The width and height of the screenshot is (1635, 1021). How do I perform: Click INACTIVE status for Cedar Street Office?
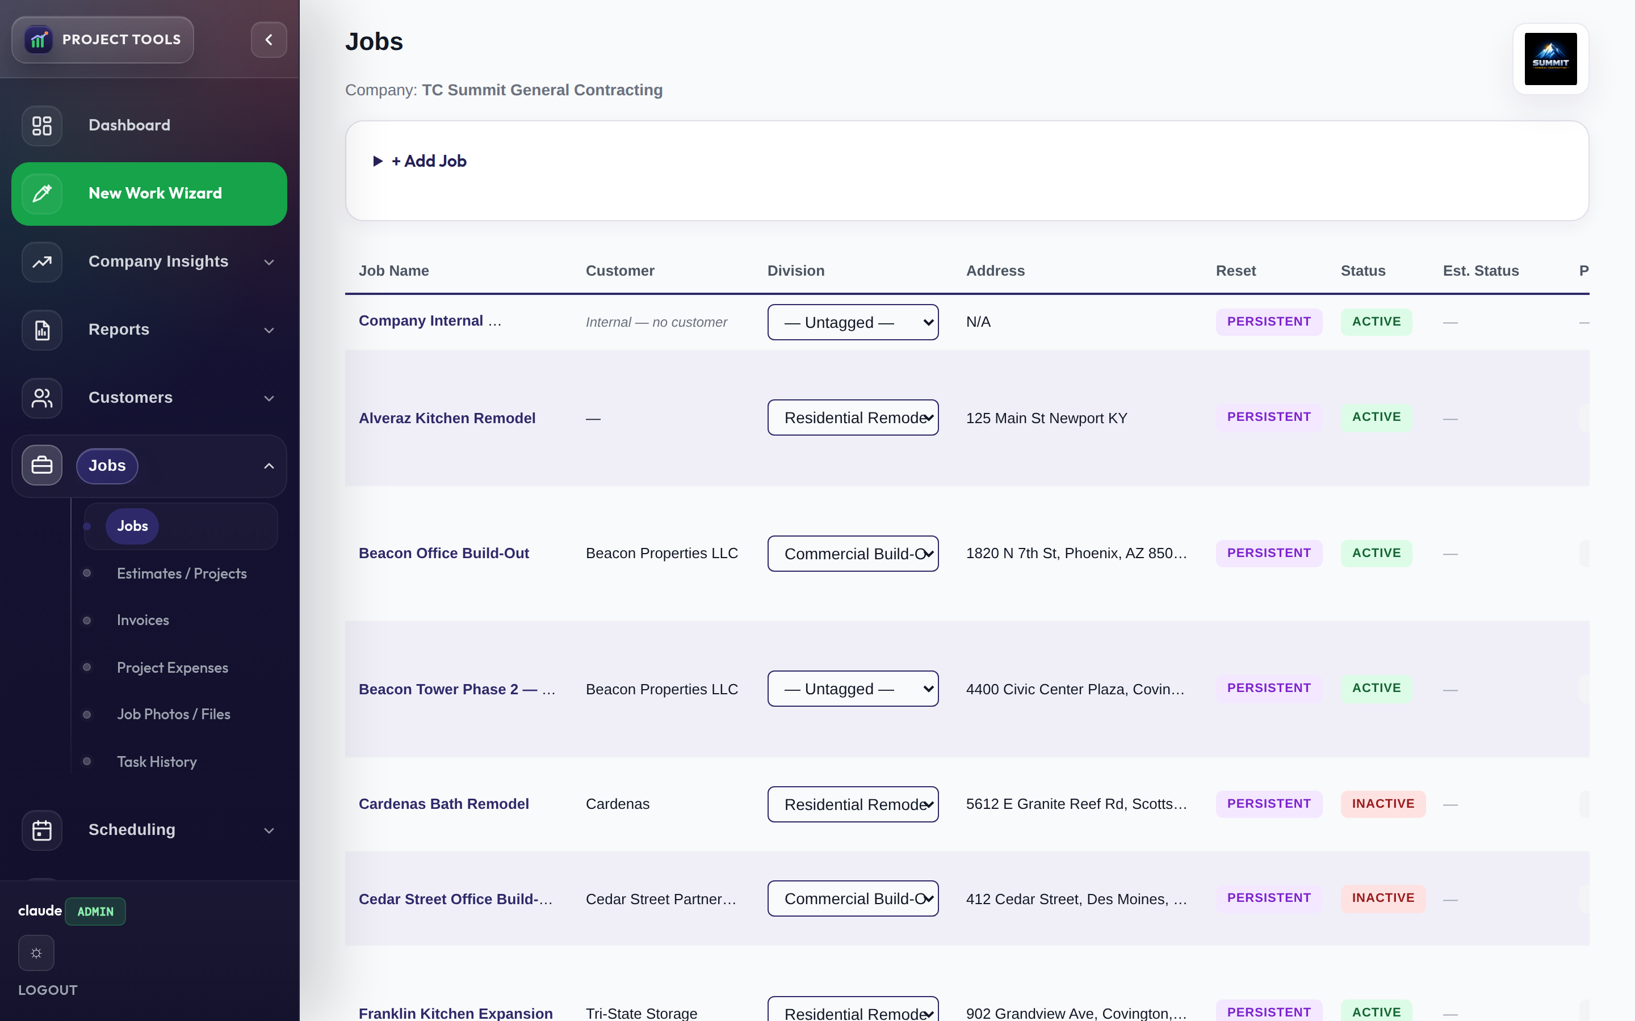[1383, 898]
